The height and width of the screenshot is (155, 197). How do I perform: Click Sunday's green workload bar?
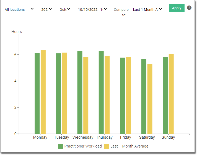pos(165,95)
